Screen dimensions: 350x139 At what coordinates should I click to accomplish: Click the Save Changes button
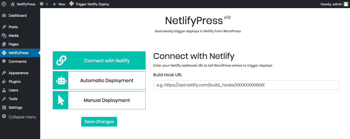pyautogui.click(x=99, y=122)
